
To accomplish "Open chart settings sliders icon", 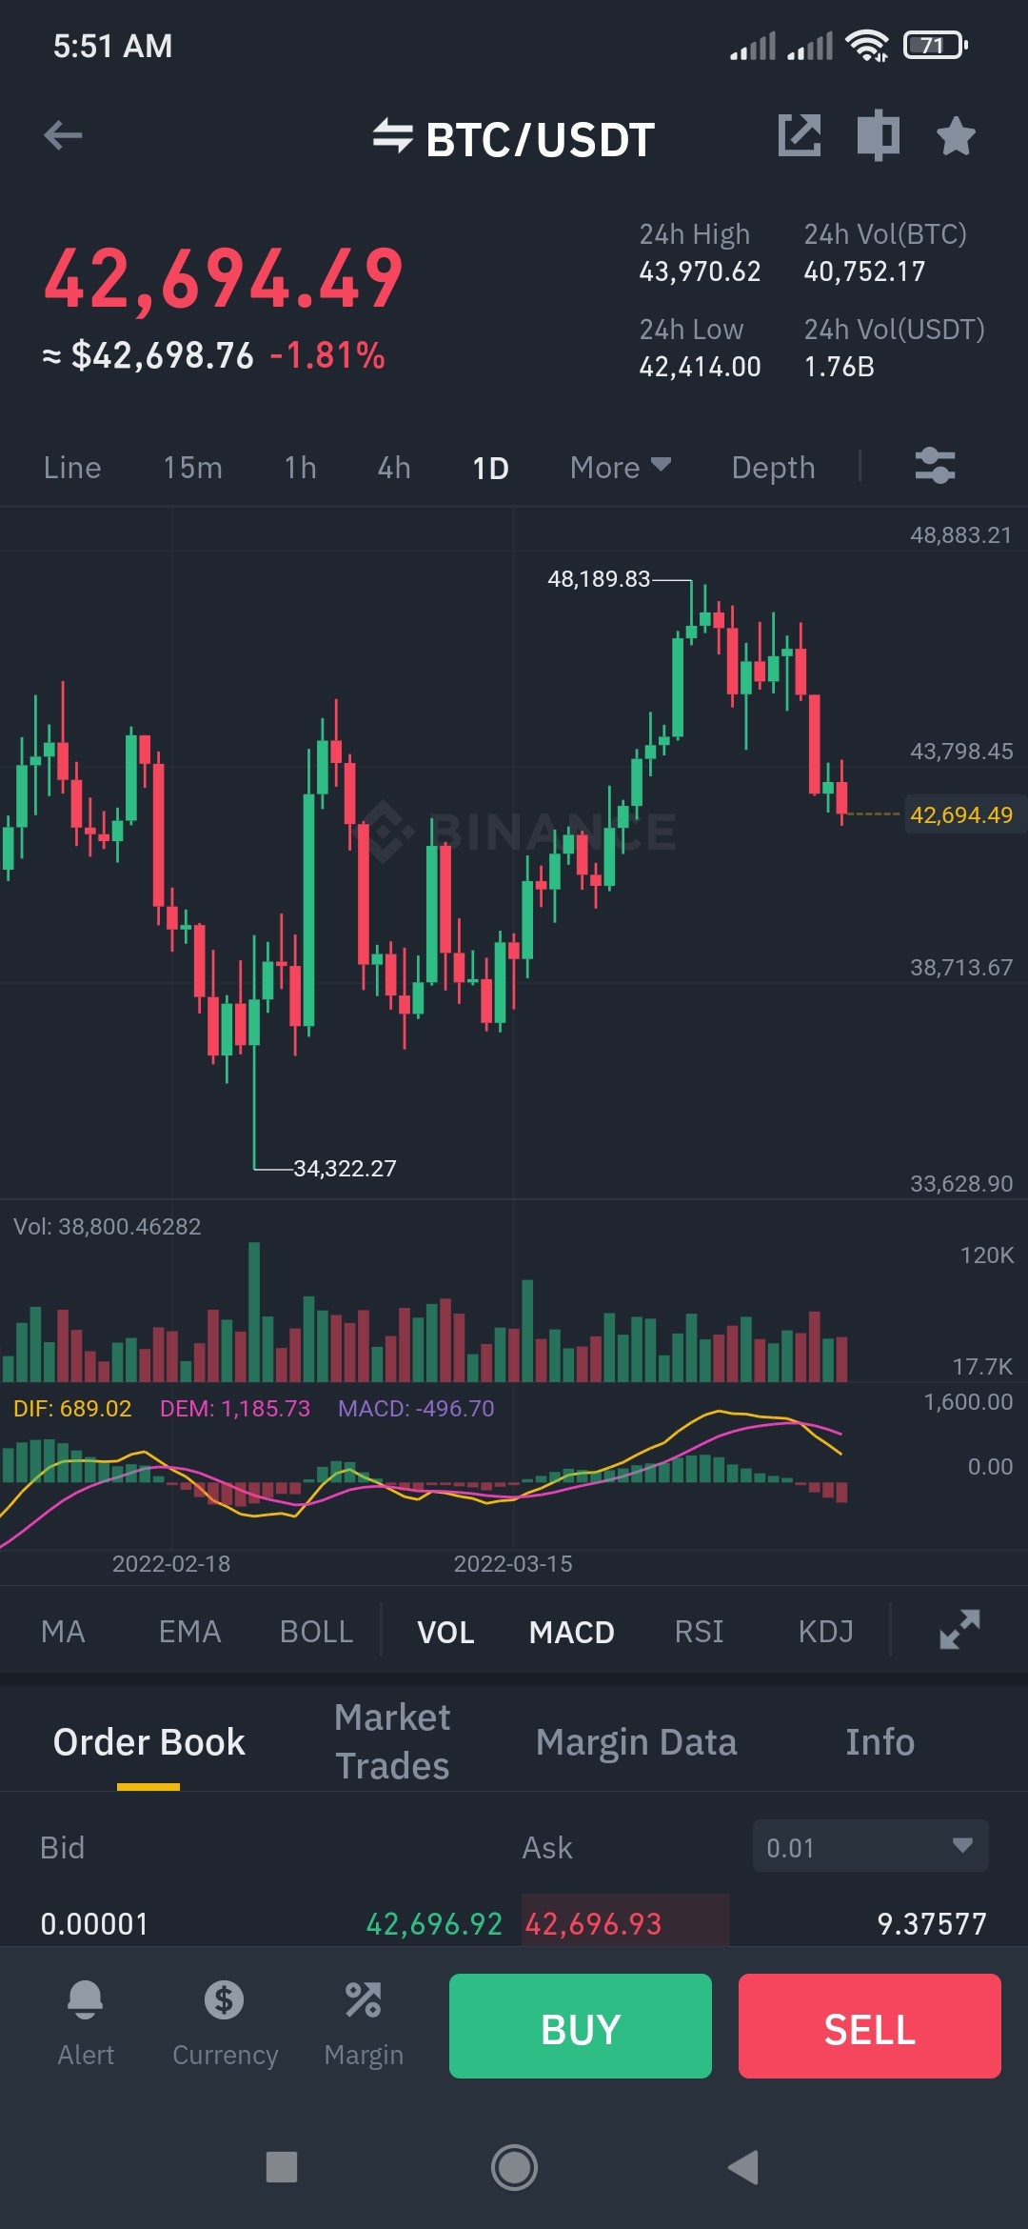I will (x=935, y=467).
